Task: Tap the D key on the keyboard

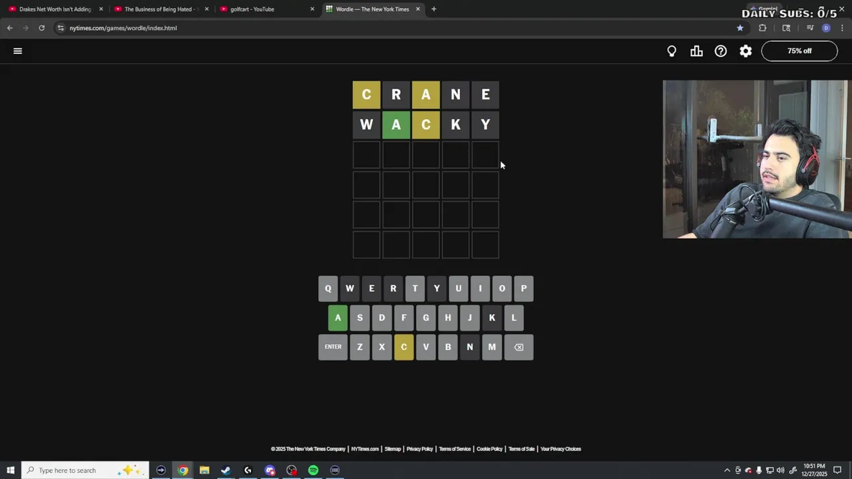Action: [381, 317]
